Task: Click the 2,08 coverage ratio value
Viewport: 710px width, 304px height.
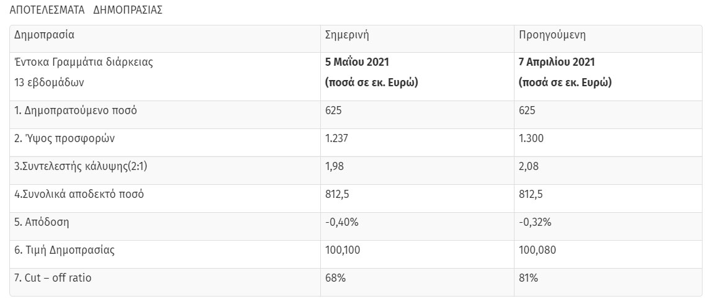Action: coord(528,166)
